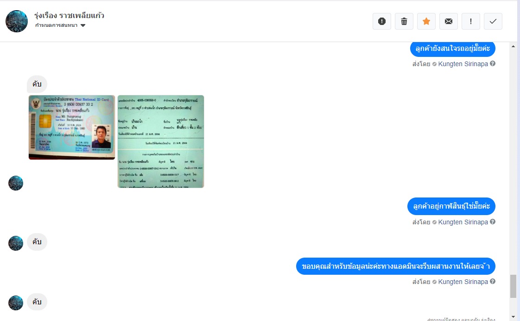520x321 pixels.
Task: Click the exclamation priority icon
Action: [x=470, y=22]
